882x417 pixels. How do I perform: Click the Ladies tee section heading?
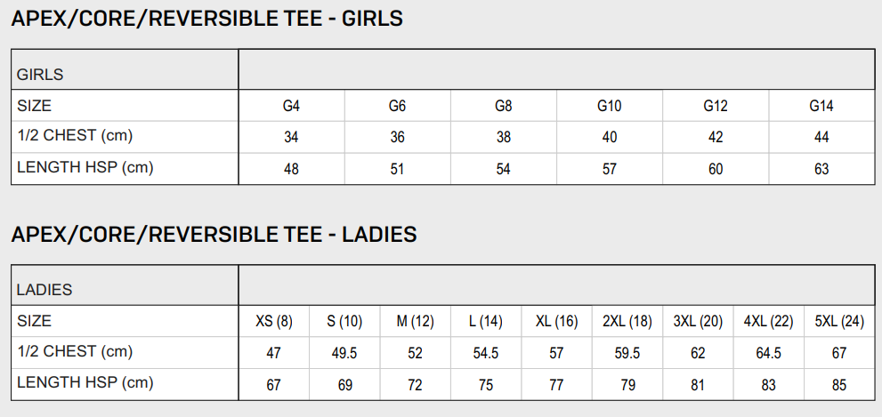[x=214, y=235]
